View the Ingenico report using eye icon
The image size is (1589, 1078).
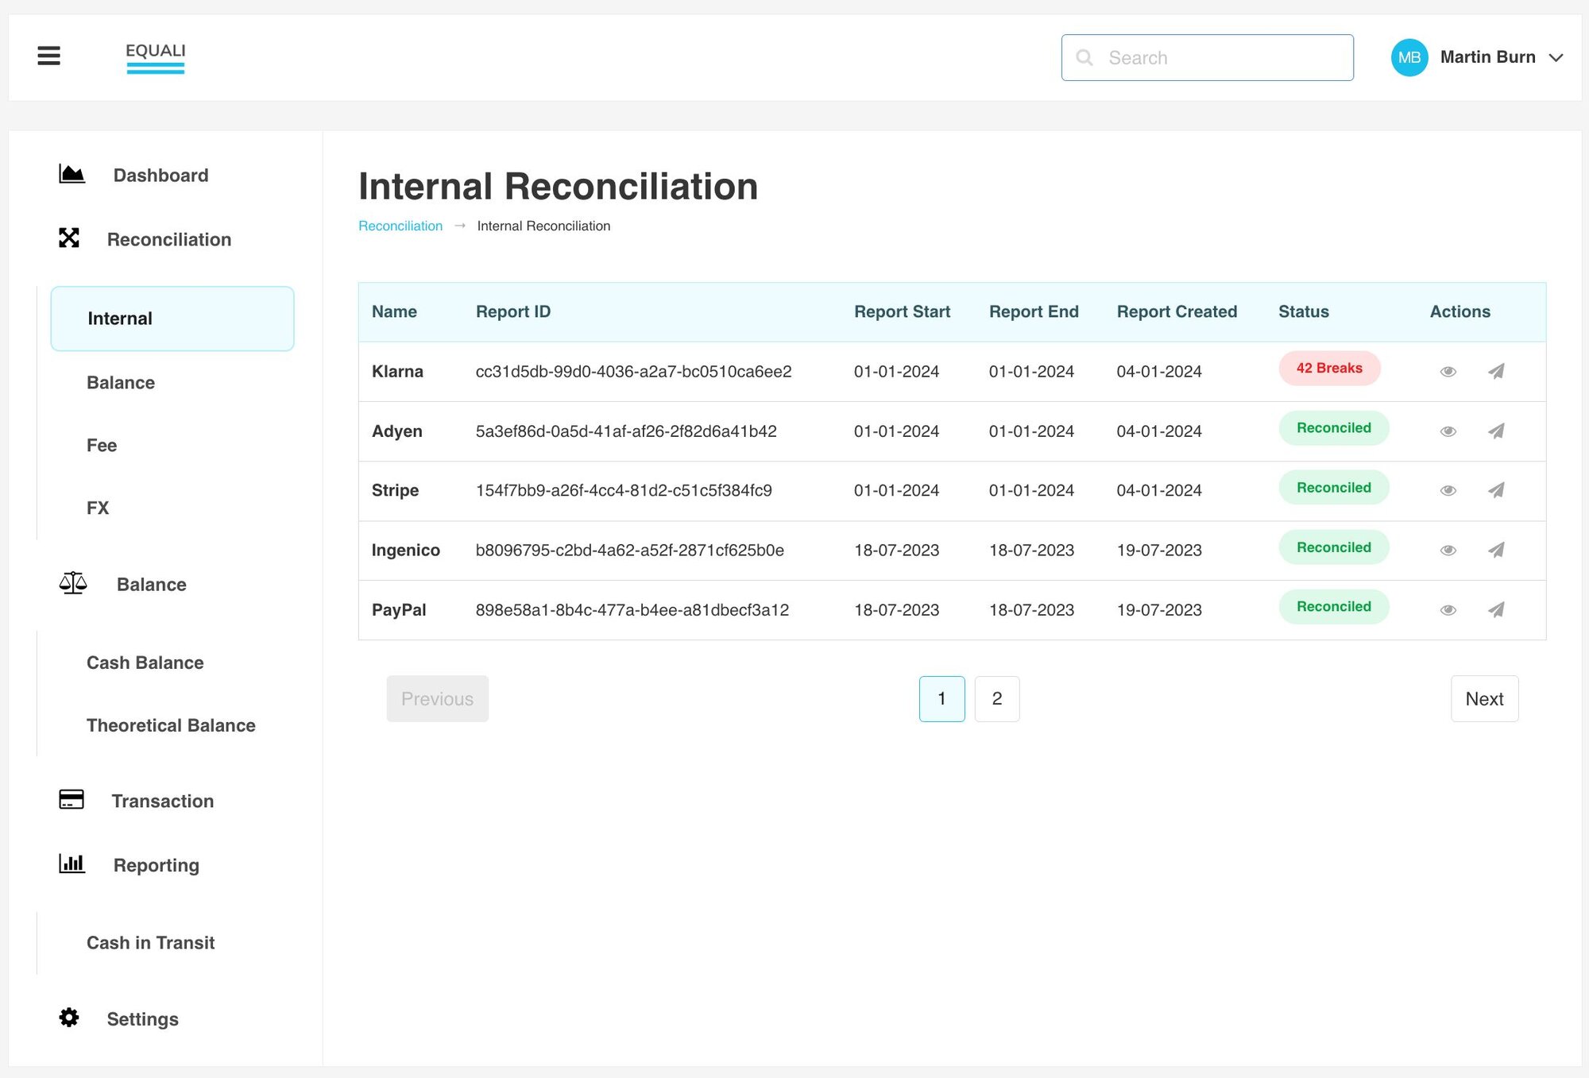(x=1448, y=550)
